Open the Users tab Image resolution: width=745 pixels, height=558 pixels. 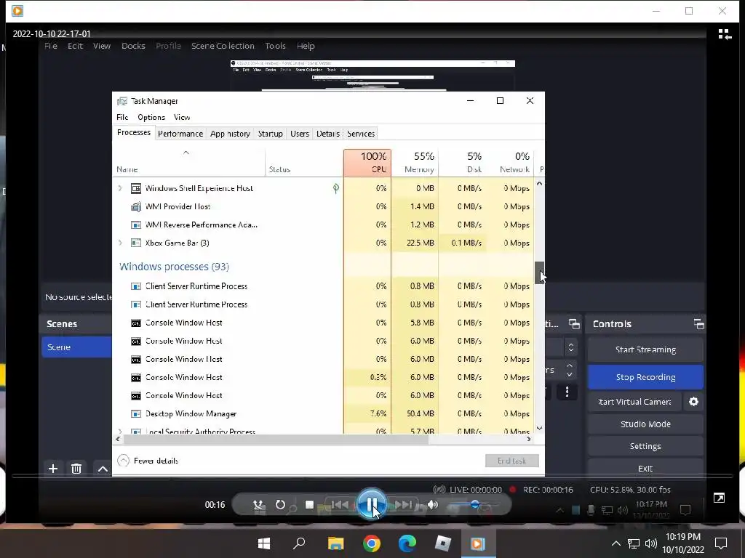[x=300, y=134]
